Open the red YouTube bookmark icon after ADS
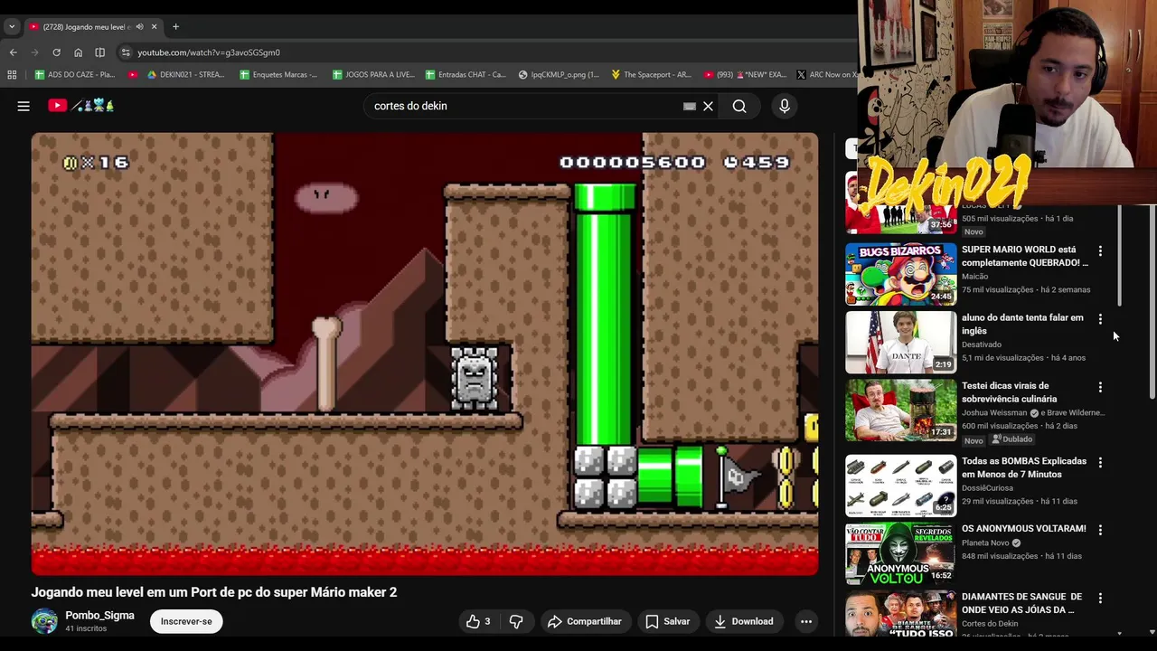The height and width of the screenshot is (651, 1157). pyautogui.click(x=133, y=75)
